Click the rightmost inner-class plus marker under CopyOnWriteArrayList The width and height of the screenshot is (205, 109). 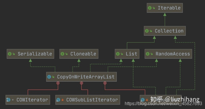(x=105, y=83)
